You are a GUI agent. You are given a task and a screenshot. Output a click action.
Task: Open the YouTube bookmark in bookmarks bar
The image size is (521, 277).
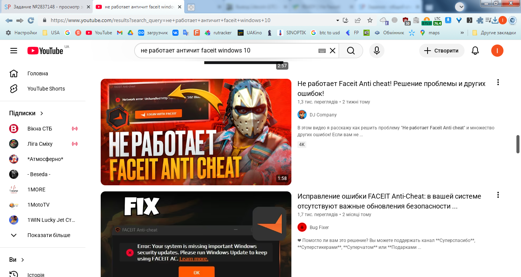pos(99,33)
